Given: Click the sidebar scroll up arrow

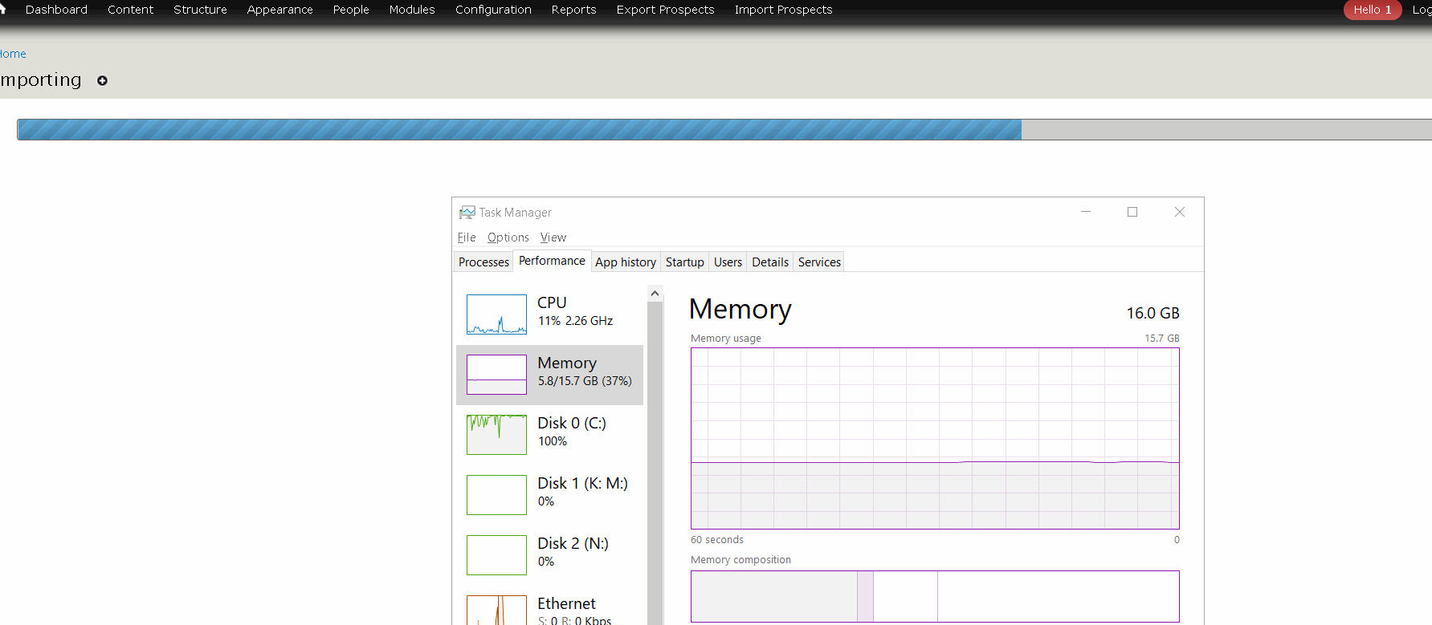Looking at the screenshot, I should click(x=655, y=294).
